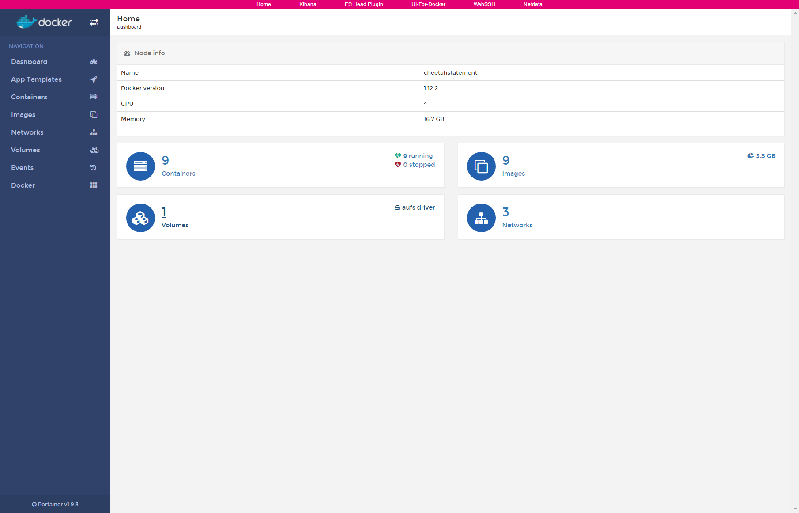Click the sitemap icon beside Networks in sidebar
Viewport: 799px width, 513px height.
click(94, 132)
